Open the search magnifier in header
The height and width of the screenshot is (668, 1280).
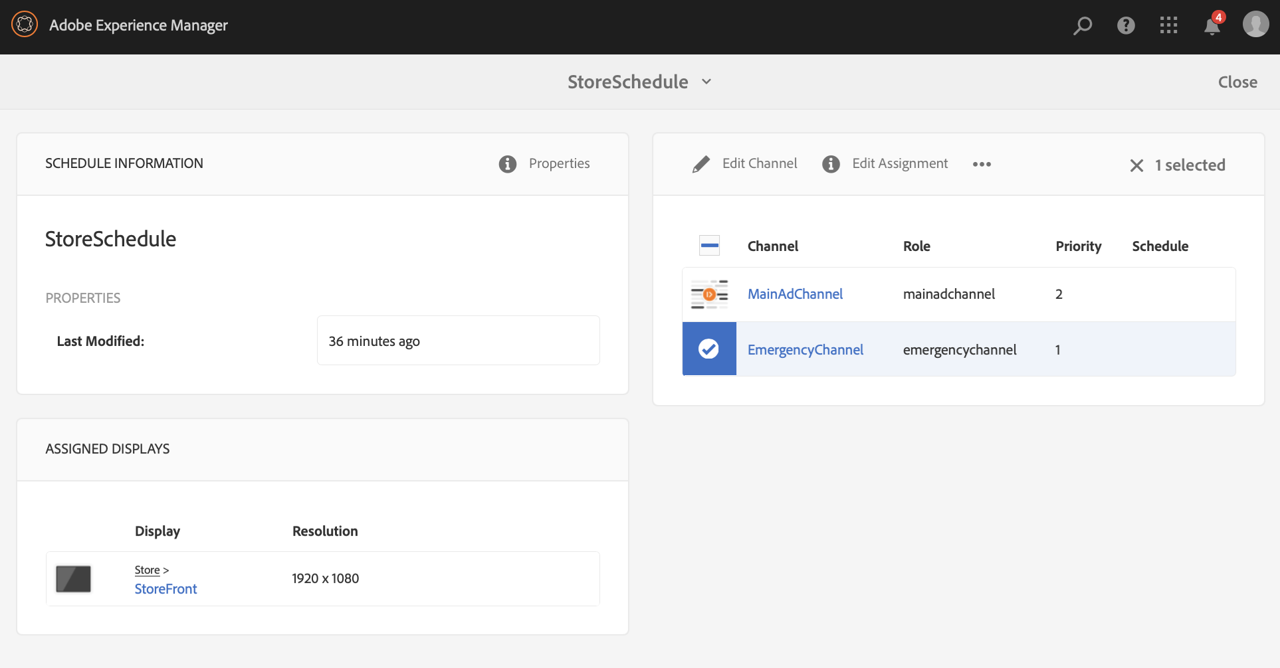tap(1083, 26)
